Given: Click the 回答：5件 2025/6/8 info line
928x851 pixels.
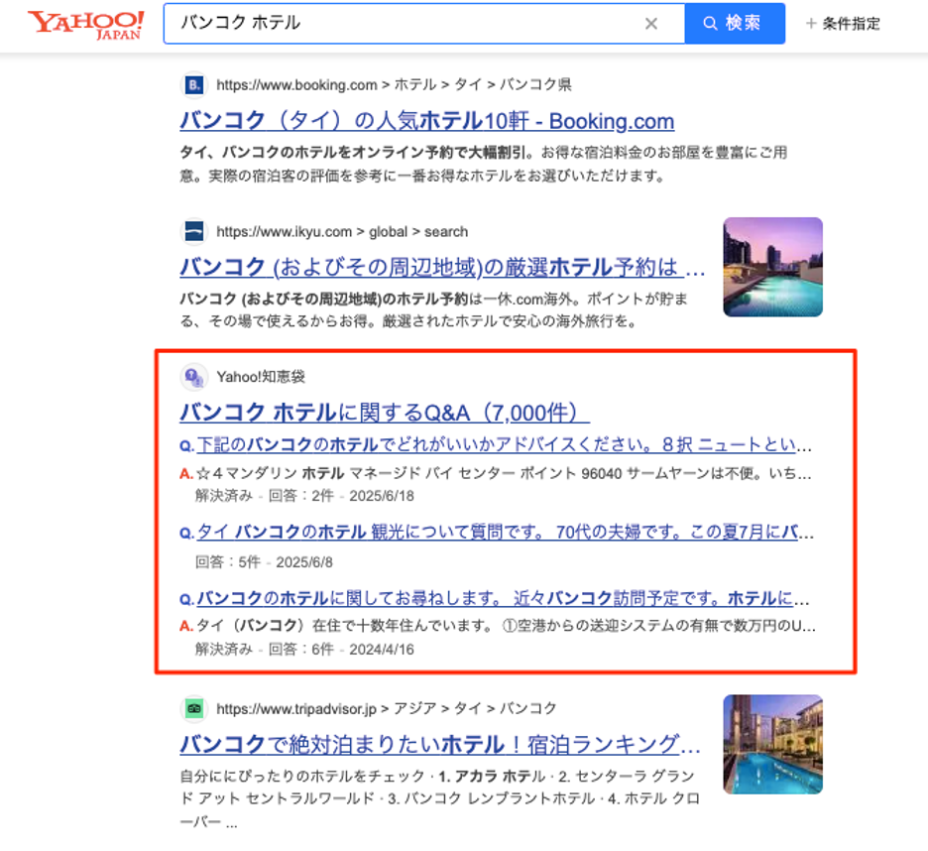Looking at the screenshot, I should tap(264, 562).
